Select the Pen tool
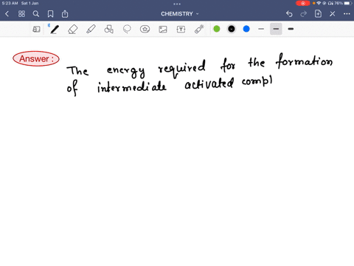The image size is (354, 266). [55, 29]
